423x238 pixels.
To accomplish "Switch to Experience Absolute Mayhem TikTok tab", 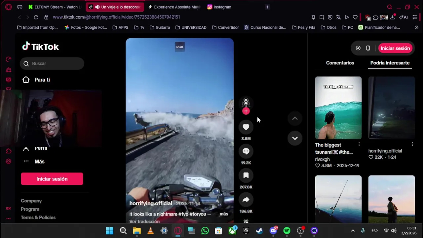I will point(174,7).
